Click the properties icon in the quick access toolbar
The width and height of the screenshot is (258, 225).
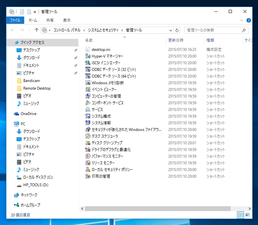[22, 12]
